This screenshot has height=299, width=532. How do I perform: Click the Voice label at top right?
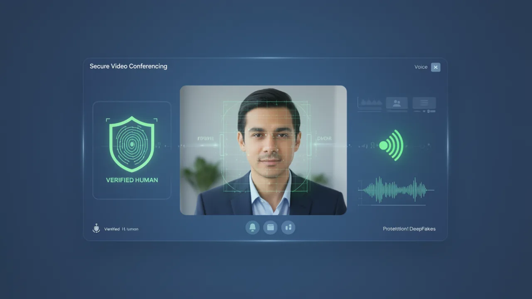(421, 67)
